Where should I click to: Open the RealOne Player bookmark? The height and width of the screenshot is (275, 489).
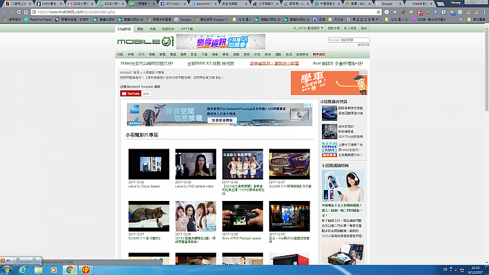tap(38, 19)
